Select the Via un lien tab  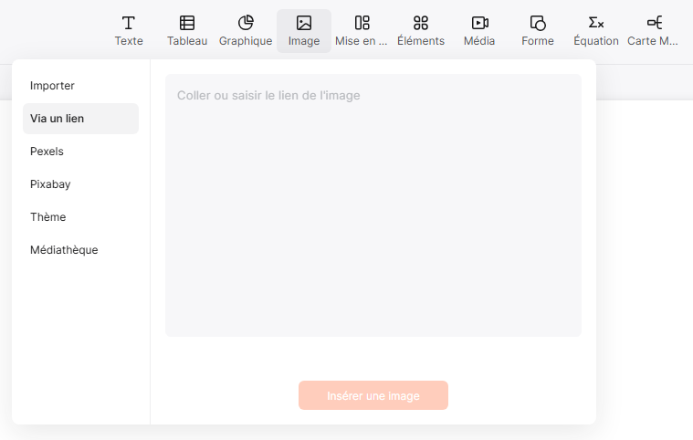coord(80,119)
